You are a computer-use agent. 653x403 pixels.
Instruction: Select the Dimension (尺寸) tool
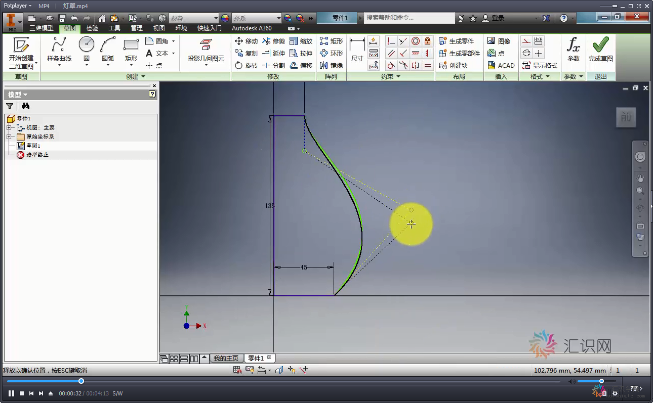(x=357, y=50)
